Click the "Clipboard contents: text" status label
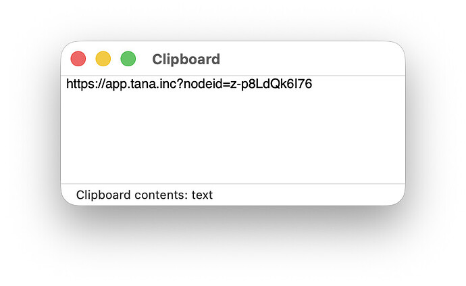 tap(144, 195)
